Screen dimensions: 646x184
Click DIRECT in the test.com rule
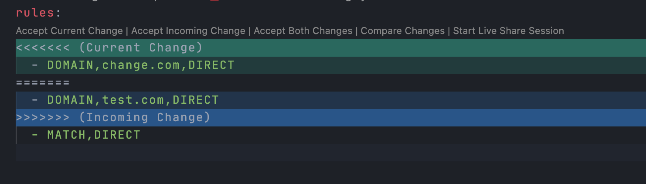point(196,100)
